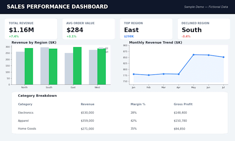Select the $1.16M total revenue value

coord(21,30)
